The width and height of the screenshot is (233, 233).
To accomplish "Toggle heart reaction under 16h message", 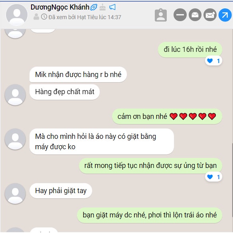I will coord(213,61).
